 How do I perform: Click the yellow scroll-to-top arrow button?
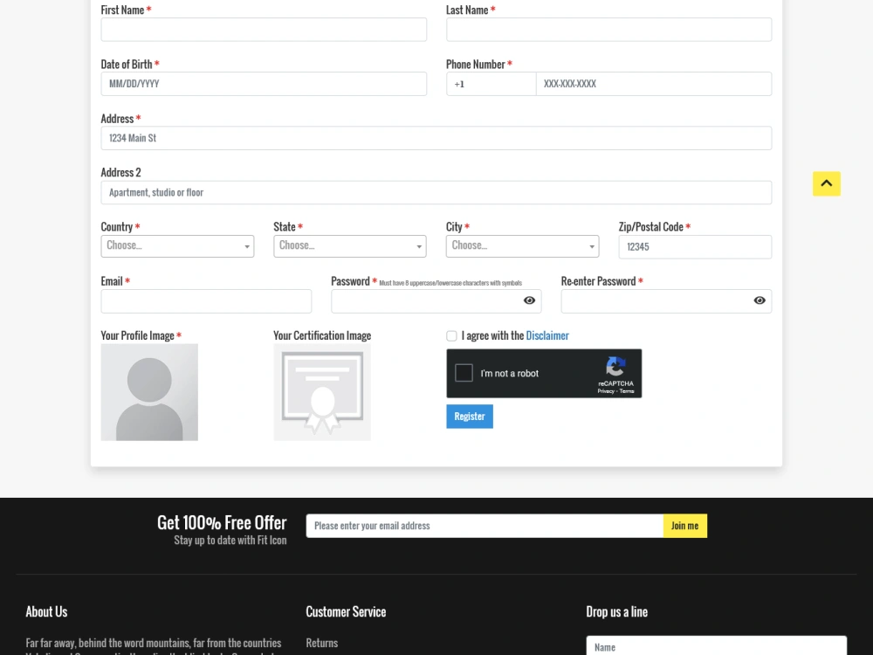tap(826, 183)
